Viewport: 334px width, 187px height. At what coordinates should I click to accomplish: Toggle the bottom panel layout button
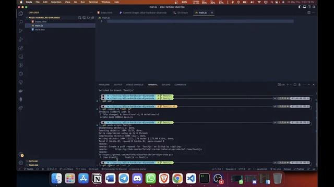click(x=305, y=7)
